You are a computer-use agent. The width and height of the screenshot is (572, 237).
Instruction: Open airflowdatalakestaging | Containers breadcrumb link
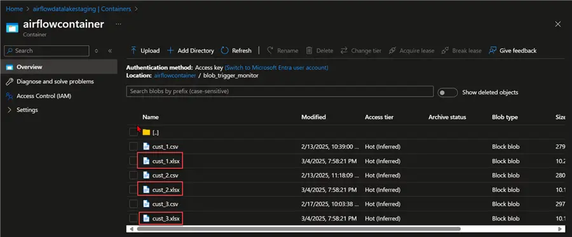82,9
